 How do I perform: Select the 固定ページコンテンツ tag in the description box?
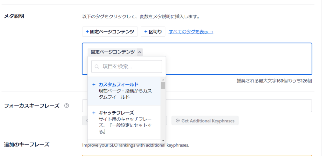(x=112, y=52)
